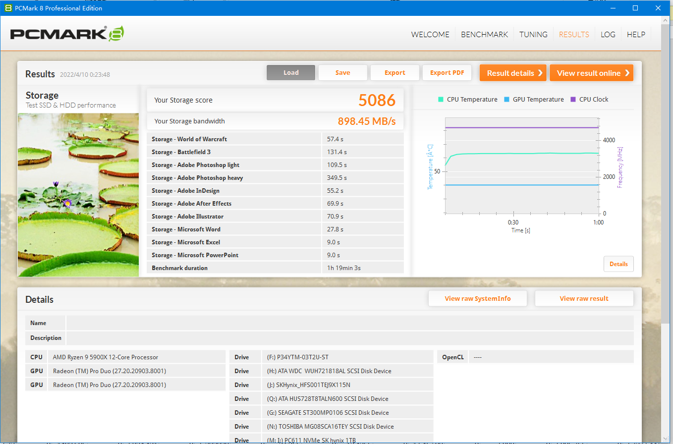Click the Save button

tap(343, 73)
